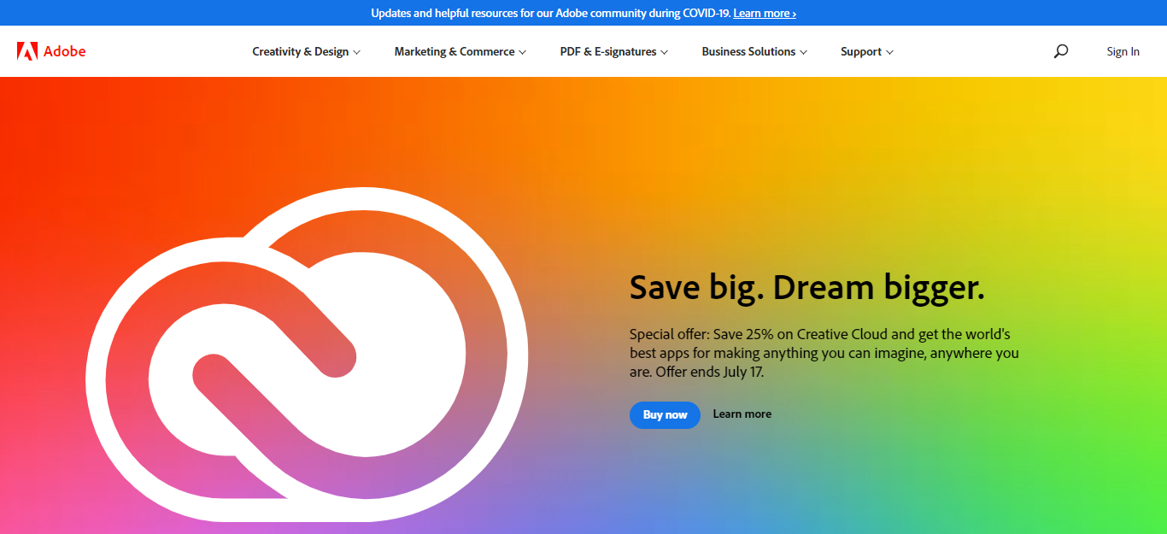Click the blue Buy now button

(665, 414)
